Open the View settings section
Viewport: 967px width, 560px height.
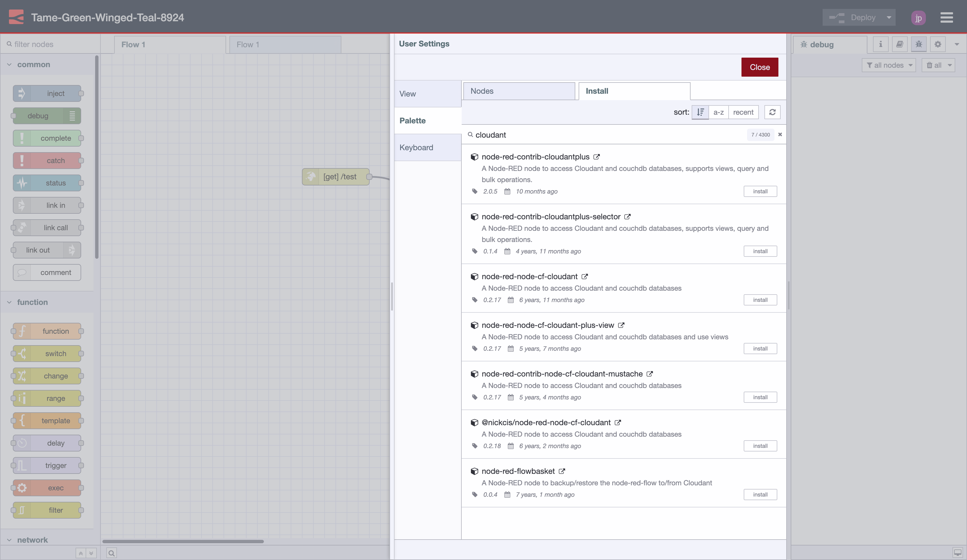[407, 94]
